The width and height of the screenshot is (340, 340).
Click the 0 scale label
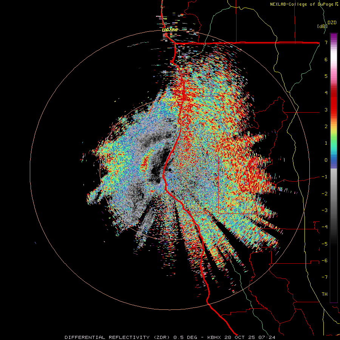coord(326,160)
